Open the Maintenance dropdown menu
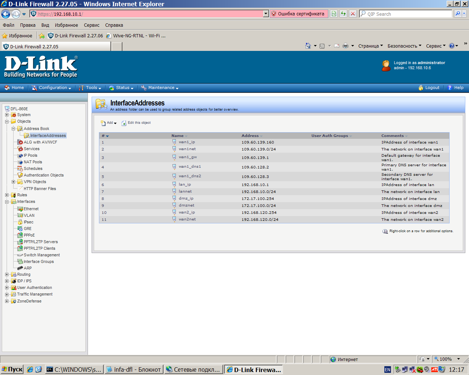This screenshot has height=375, width=469. [160, 88]
